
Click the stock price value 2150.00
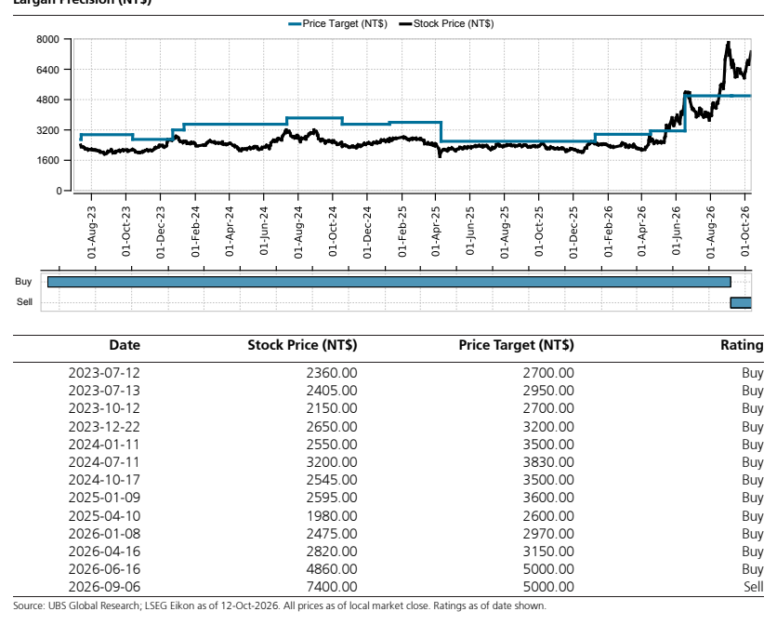pyautogui.click(x=332, y=408)
